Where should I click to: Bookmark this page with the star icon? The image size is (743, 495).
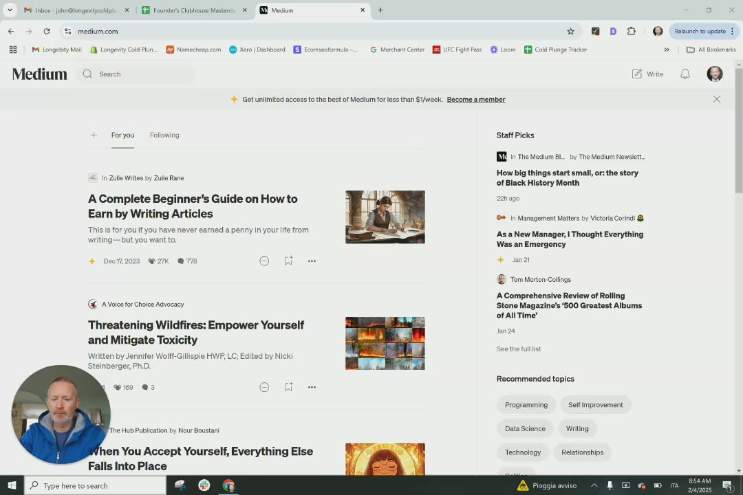click(x=570, y=31)
